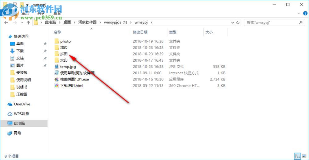This screenshot has width=309, height=160.
Task: Expand breadcrumb arrow after wmsypj
Action: pos(151,23)
